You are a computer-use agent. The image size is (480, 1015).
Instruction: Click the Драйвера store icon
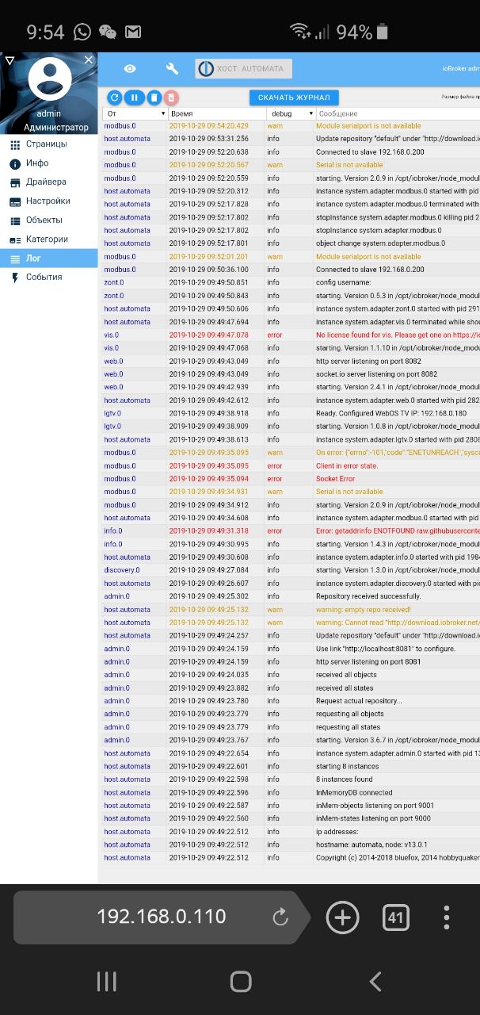pos(14,183)
